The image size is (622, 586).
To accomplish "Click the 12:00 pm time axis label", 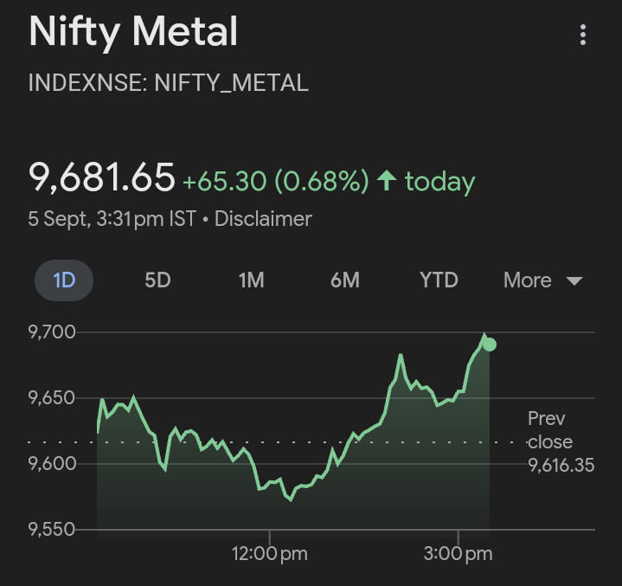I will coord(270,554).
